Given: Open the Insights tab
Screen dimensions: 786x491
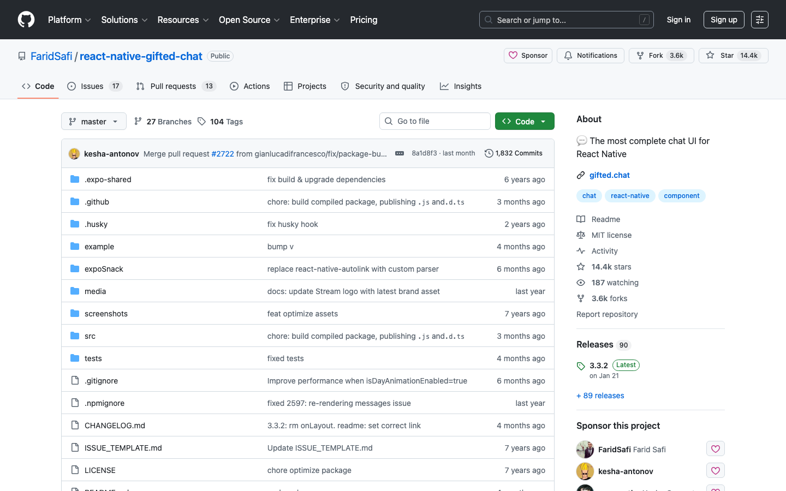Looking at the screenshot, I should coord(461,86).
